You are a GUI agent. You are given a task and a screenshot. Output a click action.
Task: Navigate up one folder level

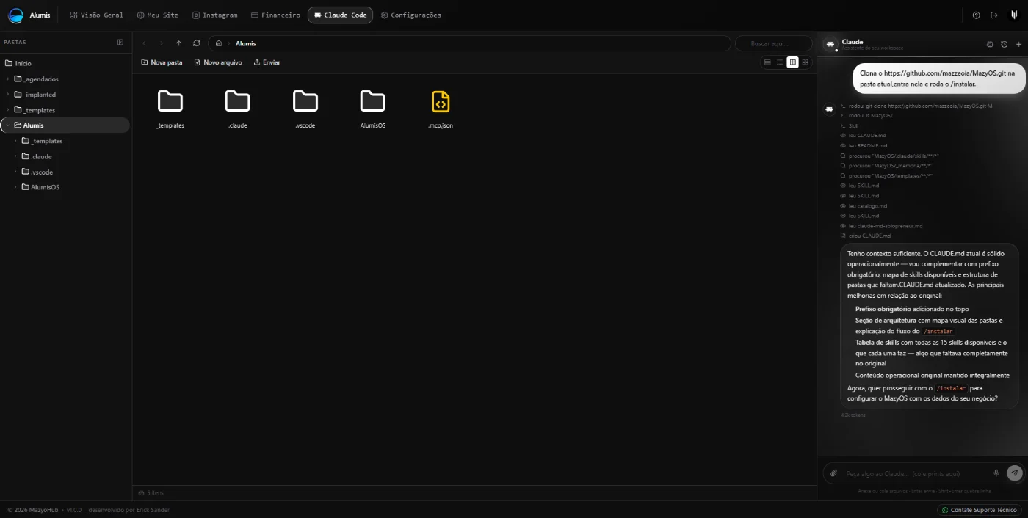click(178, 43)
